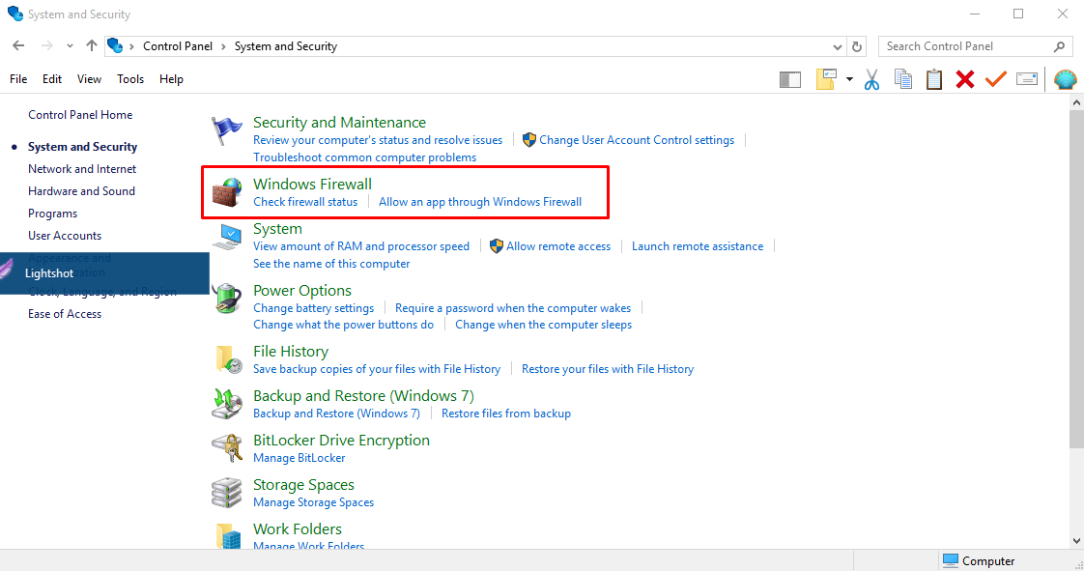Viewport: 1084px width, 571px height.
Task: Click Check firewall status
Action: pos(305,202)
